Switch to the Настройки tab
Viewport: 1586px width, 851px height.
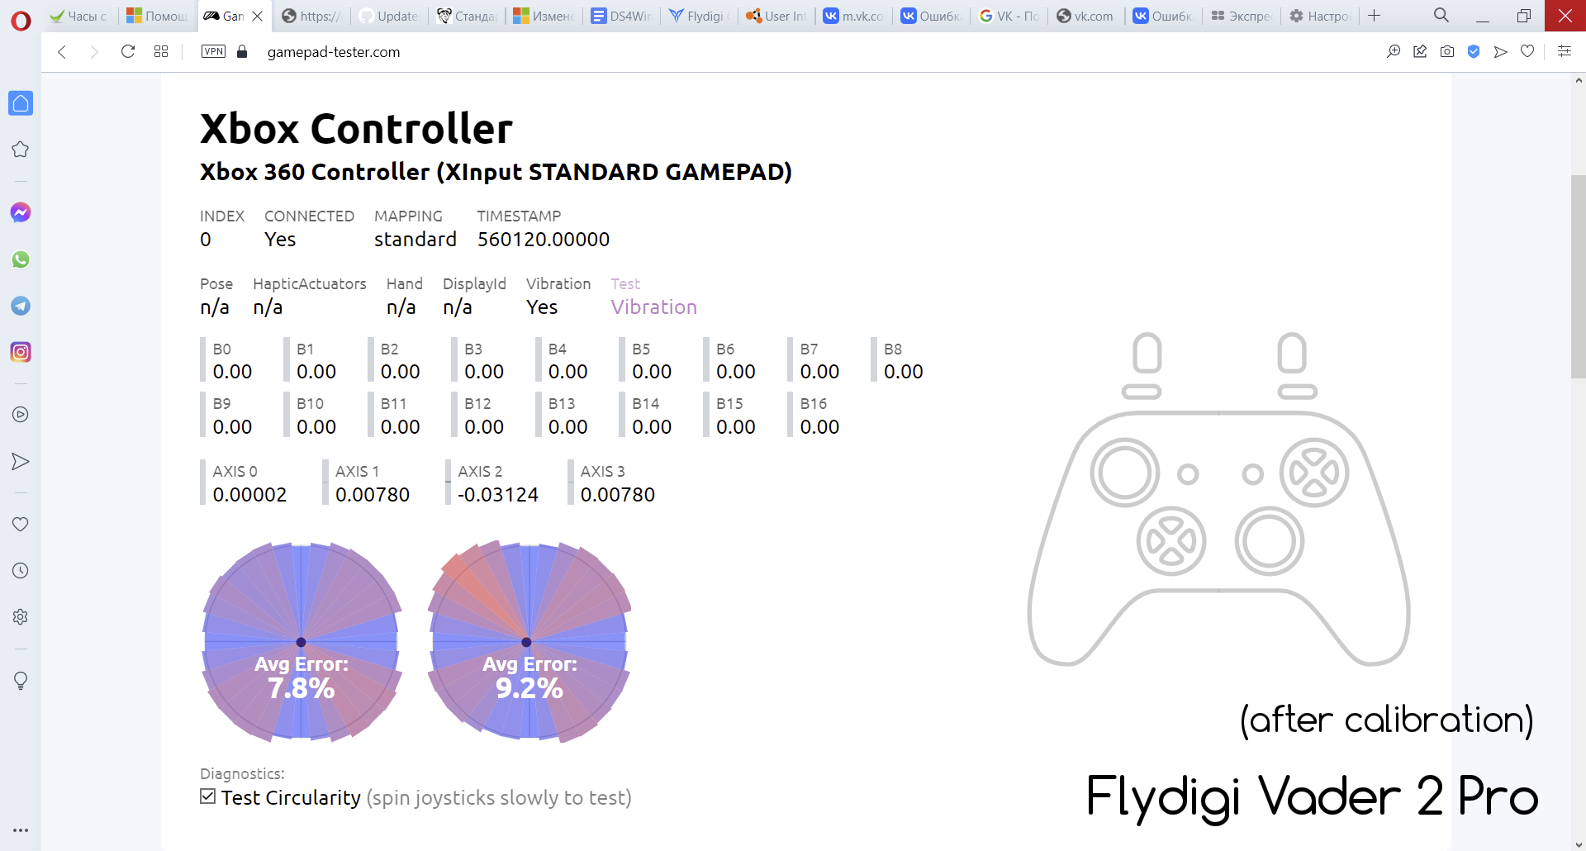point(1320,16)
